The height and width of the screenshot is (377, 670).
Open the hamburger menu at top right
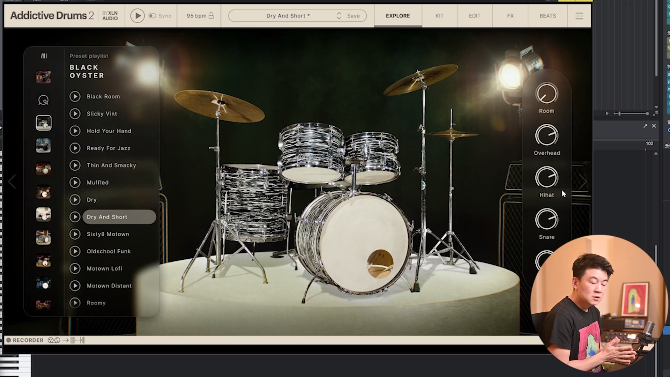click(x=579, y=16)
